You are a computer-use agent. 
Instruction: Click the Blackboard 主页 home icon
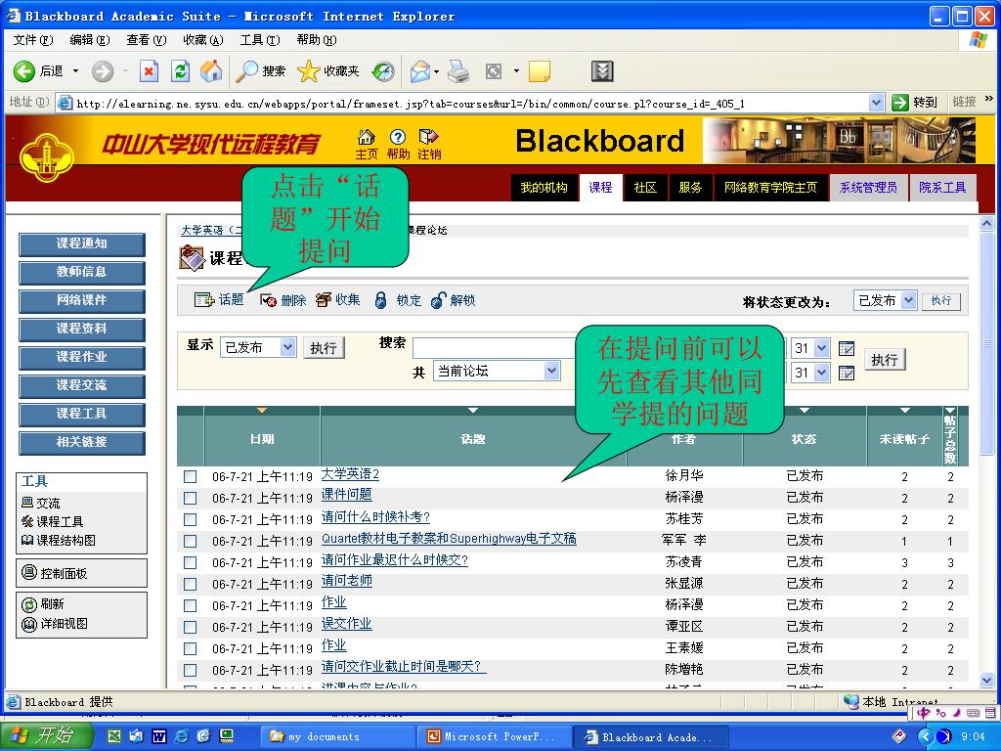(x=367, y=137)
